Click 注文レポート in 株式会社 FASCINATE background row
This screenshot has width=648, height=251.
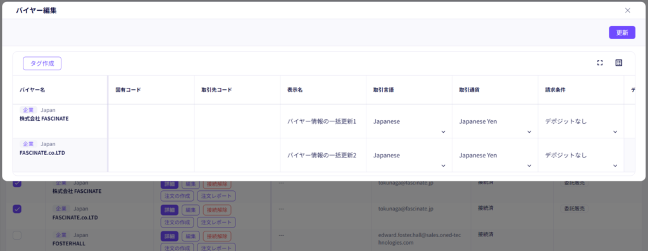click(x=216, y=196)
